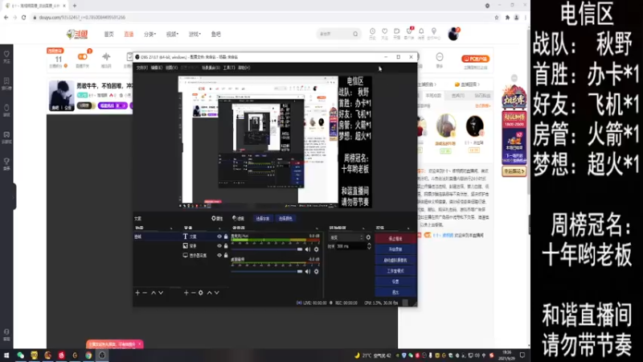Viewport: 643px width, 362px height.
Task: Toggle visibility eye of display capture source
Action: pyautogui.click(x=219, y=255)
